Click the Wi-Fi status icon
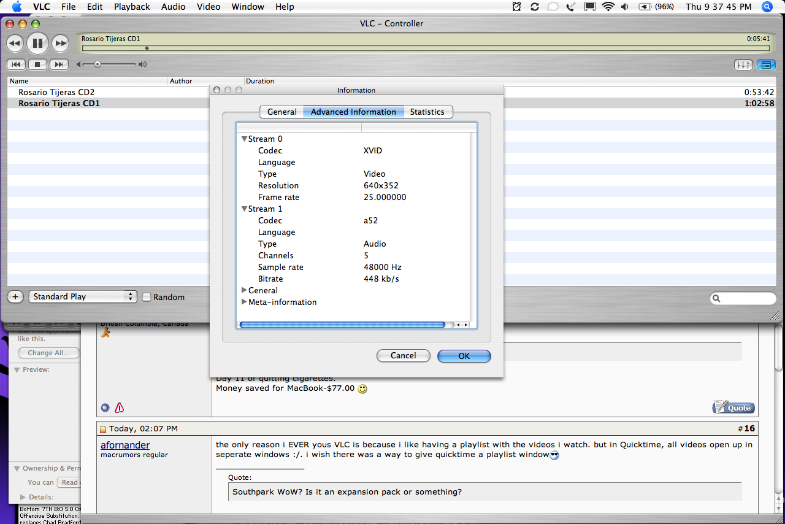This screenshot has width=785, height=524. coord(608,7)
